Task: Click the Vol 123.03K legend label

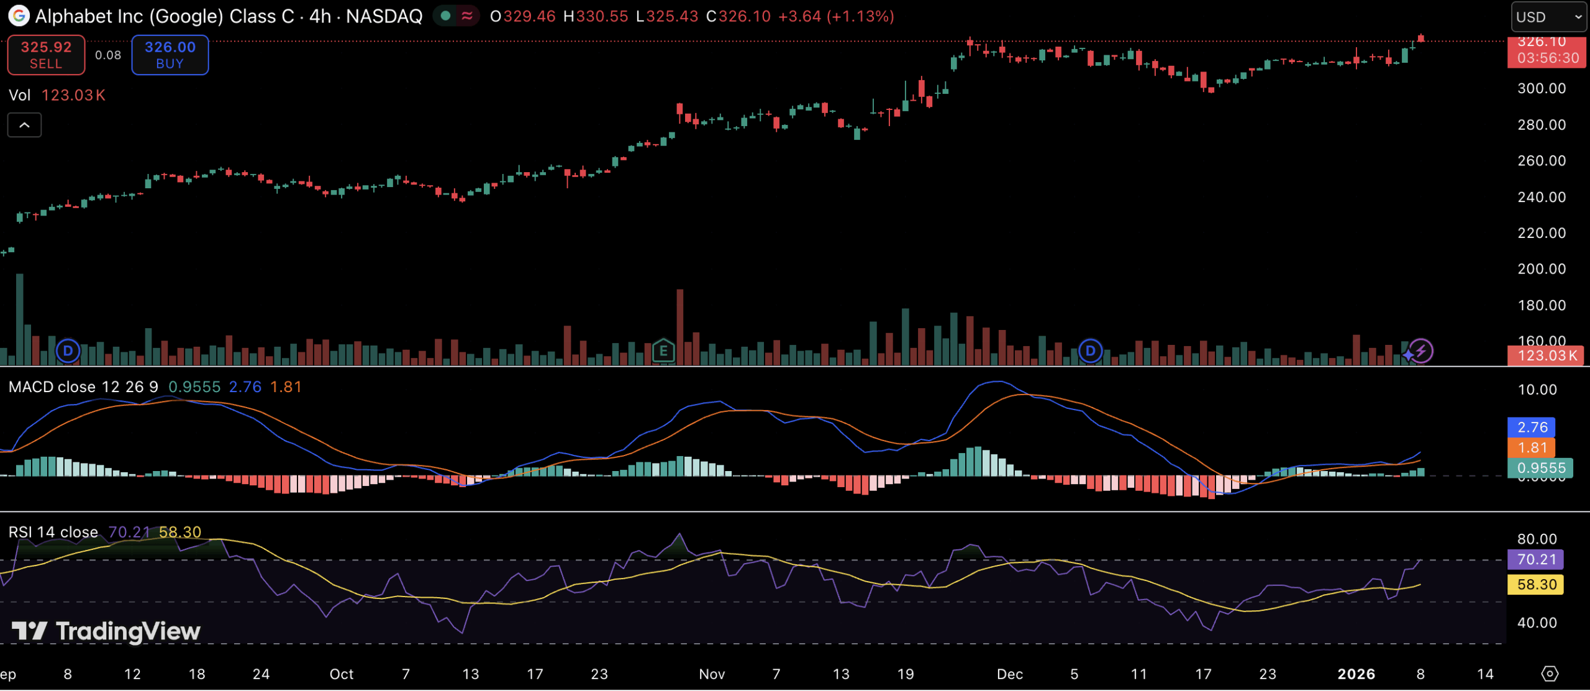Action: click(57, 95)
